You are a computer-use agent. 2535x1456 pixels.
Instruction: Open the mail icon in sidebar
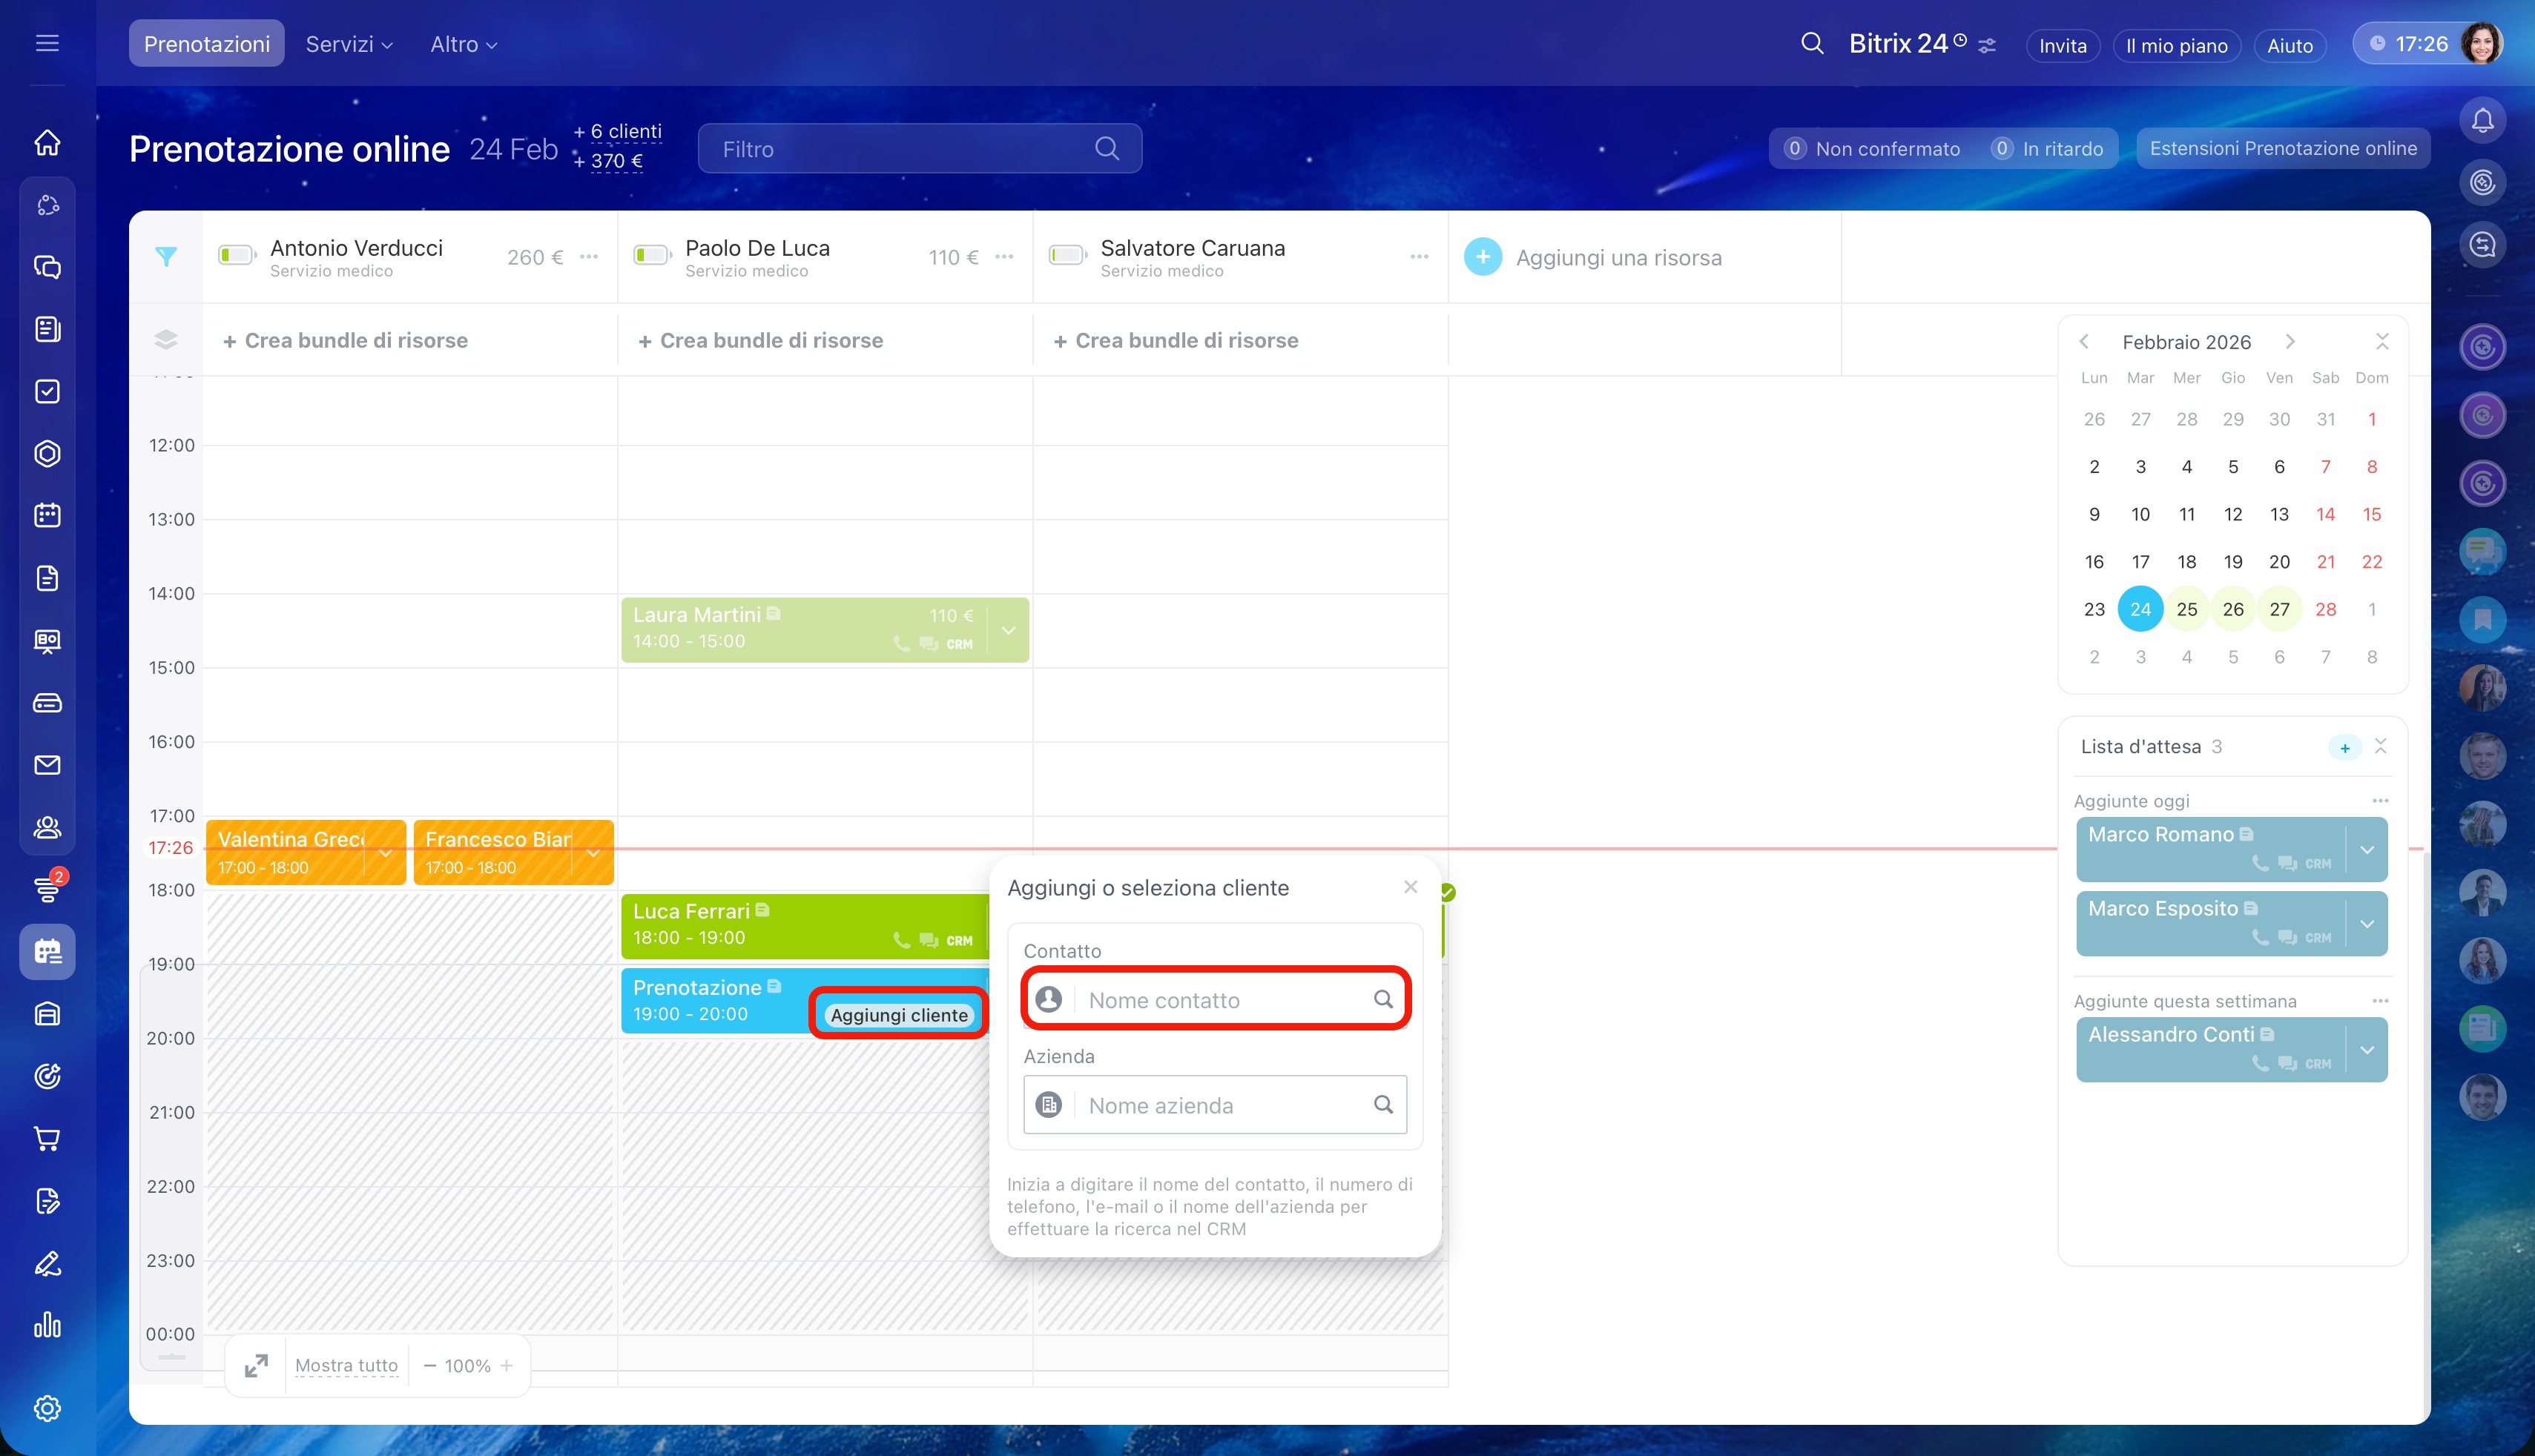47,765
